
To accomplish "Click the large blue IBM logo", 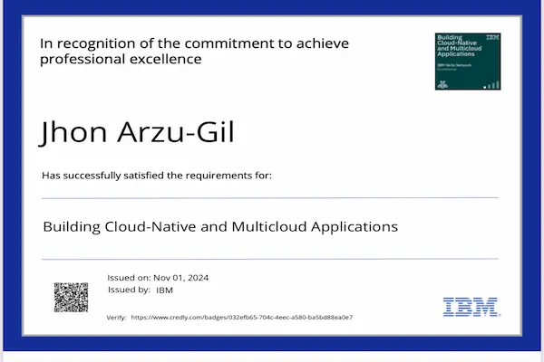I will pos(471,307).
